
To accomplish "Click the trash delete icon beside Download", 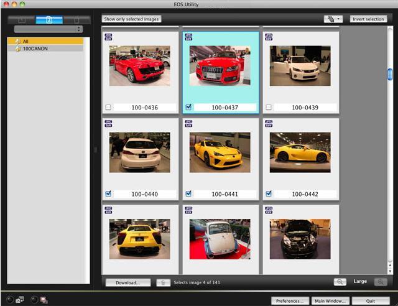I will (163, 282).
